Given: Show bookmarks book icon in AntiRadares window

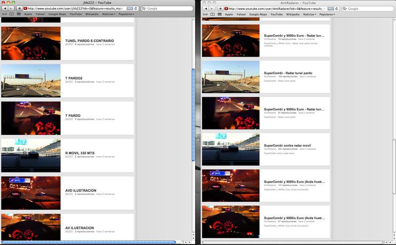Looking at the screenshot, I should [211, 14].
